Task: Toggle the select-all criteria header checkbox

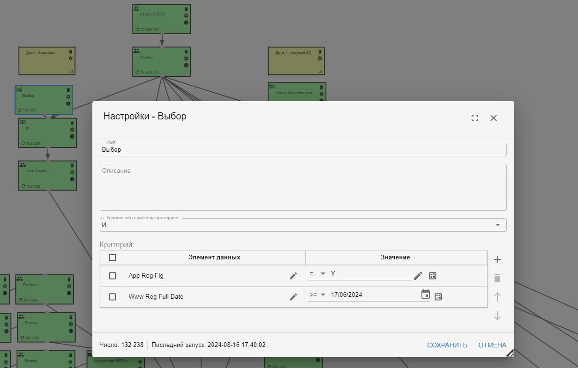Action: 113,258
